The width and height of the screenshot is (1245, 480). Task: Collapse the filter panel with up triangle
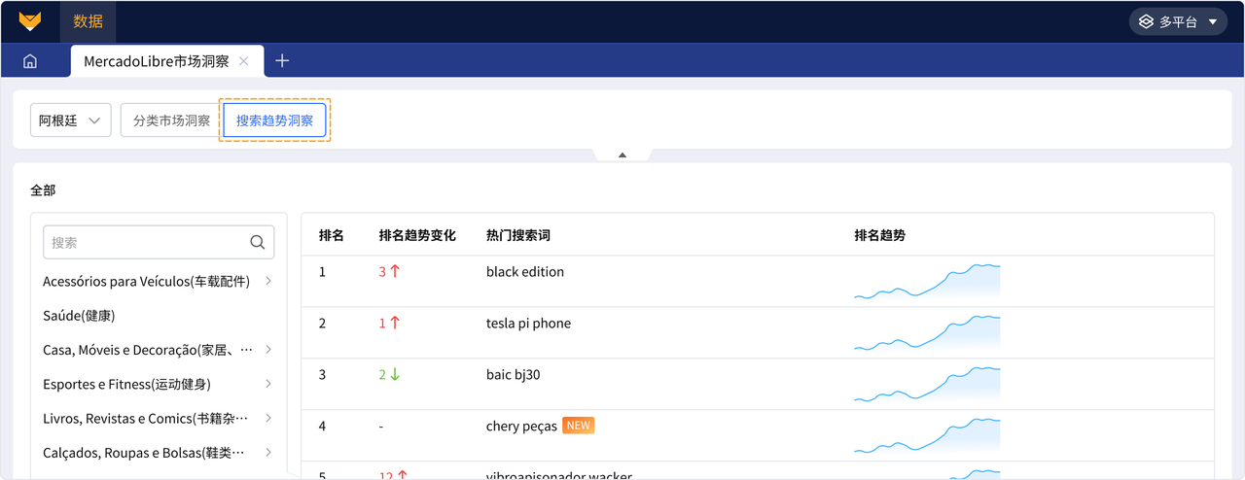point(622,154)
